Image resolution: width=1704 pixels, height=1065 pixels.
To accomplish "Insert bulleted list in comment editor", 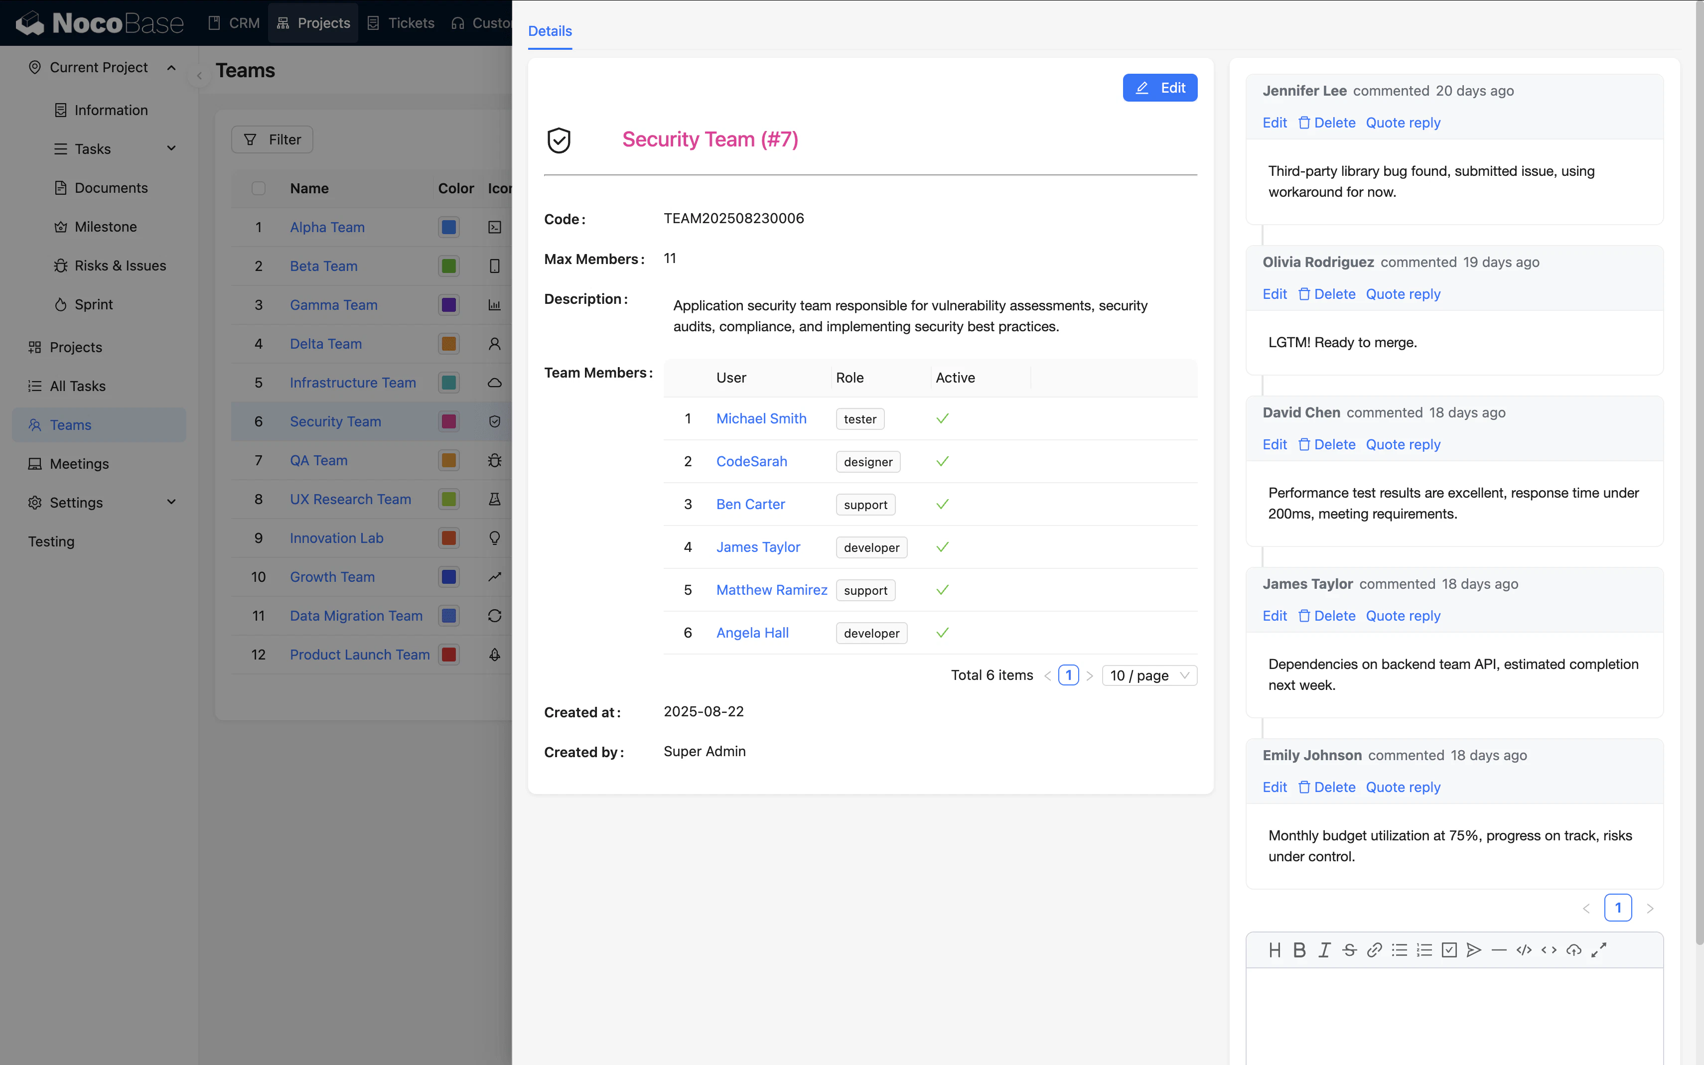I will (x=1399, y=950).
